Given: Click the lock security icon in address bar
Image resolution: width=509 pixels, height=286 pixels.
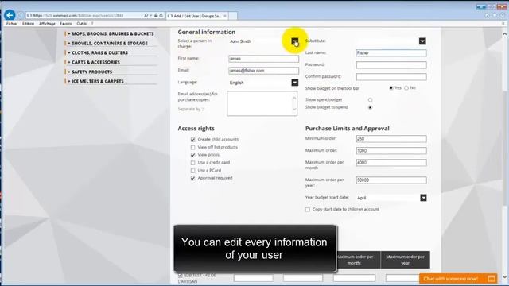Looking at the screenshot, I should tap(156, 15).
